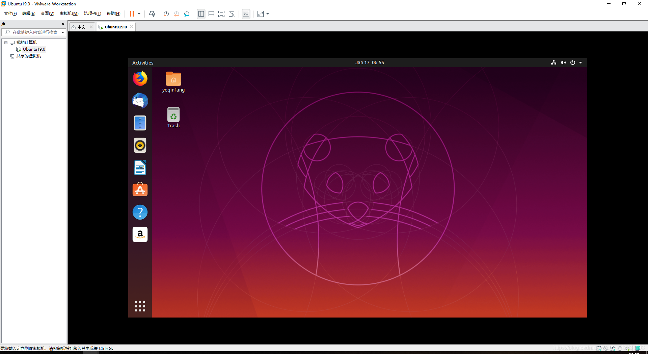Switch to Unity mode
Screen dimensions: 648x354
[x=232, y=14]
